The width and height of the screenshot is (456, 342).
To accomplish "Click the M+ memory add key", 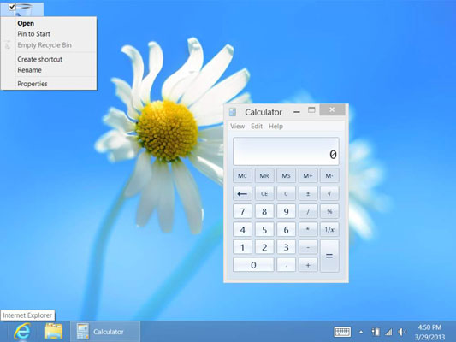I will tap(308, 175).
